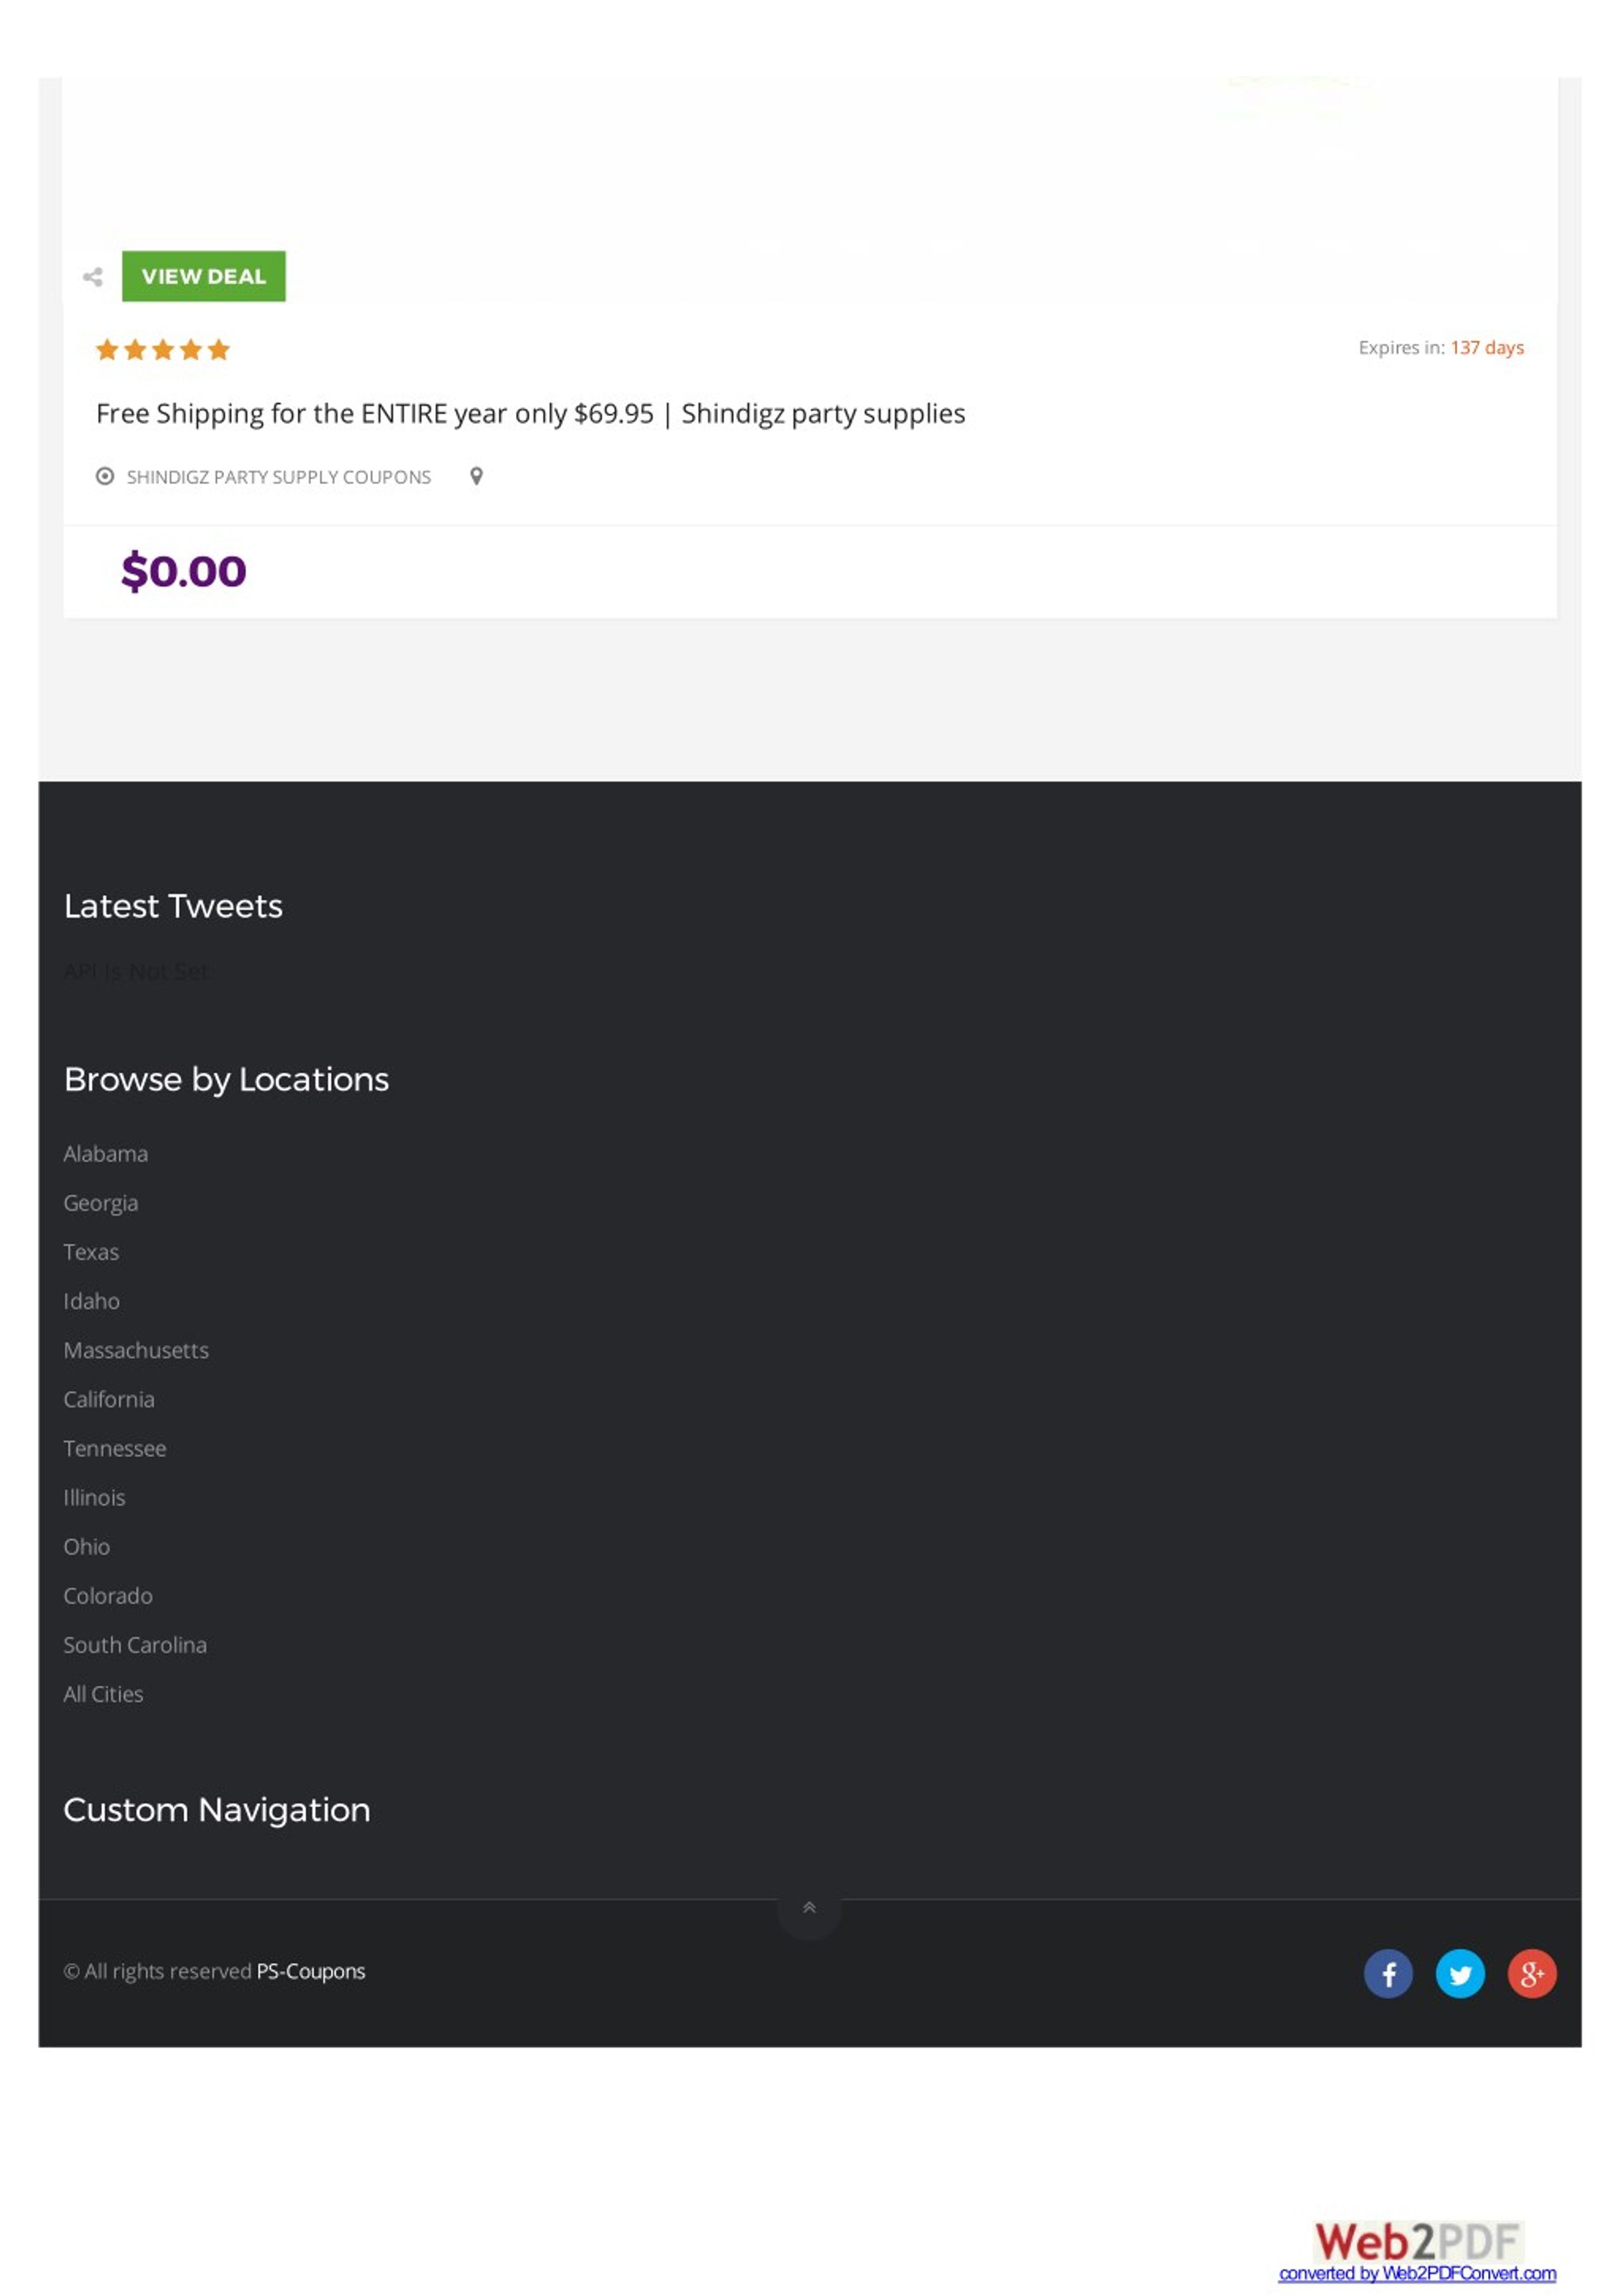Open Tennessee location link
This screenshot has width=1621, height=2296.
[x=114, y=1447]
